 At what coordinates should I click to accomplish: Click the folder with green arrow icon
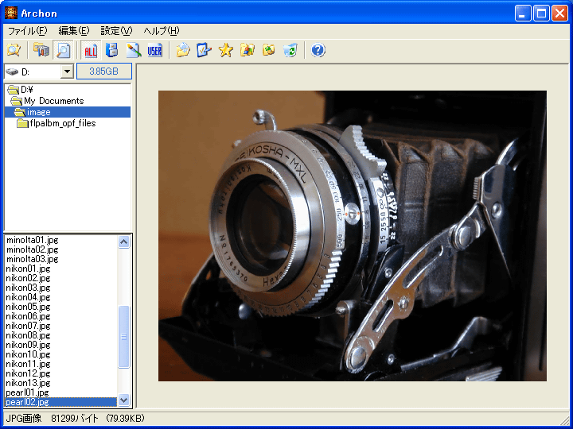(269, 50)
